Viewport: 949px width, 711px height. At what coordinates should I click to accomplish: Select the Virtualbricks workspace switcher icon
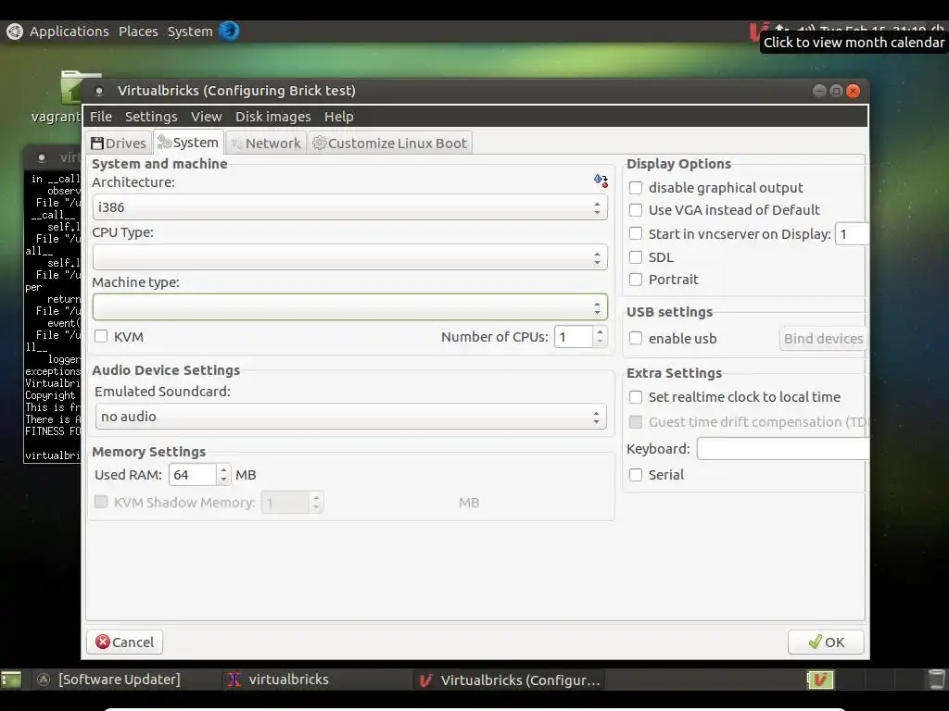pos(820,680)
